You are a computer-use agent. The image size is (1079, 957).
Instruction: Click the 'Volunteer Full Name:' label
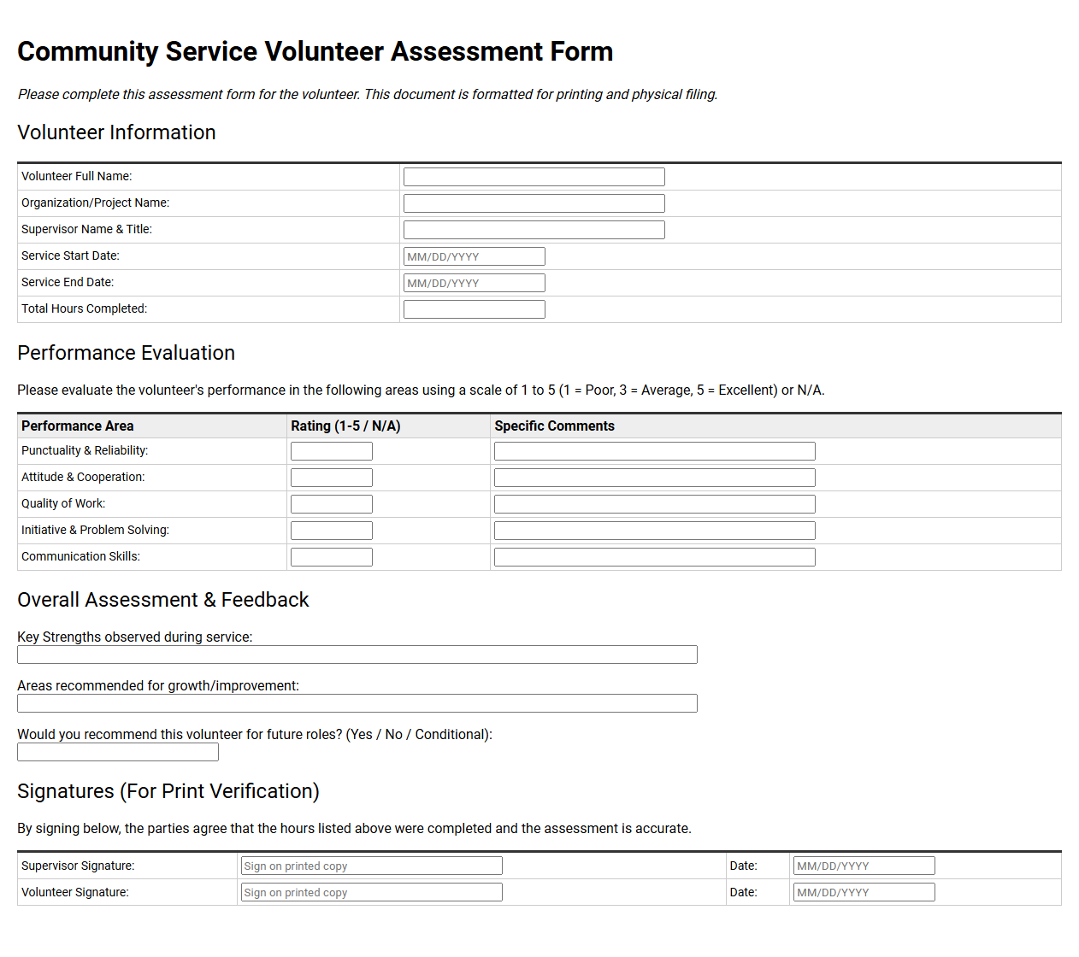[76, 176]
